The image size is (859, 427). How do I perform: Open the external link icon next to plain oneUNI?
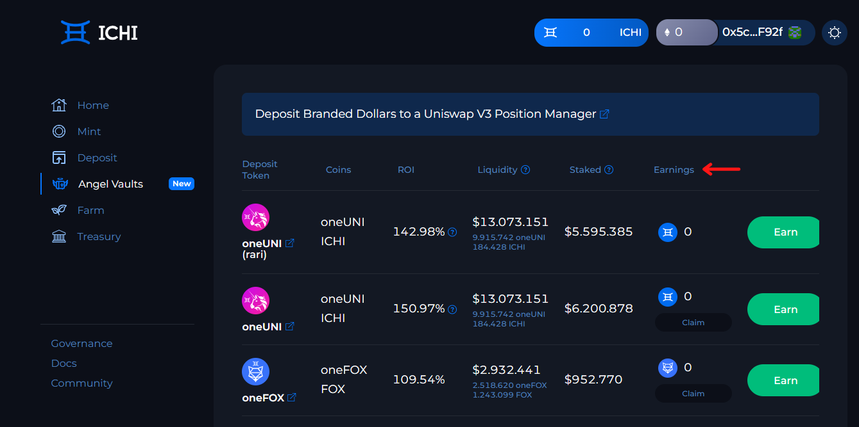click(290, 326)
